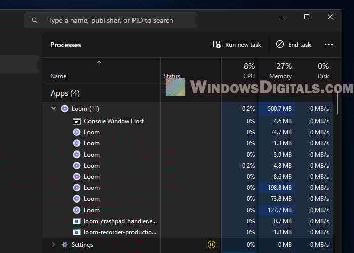
Task: Maximize the Task Manager window
Action: pos(307,17)
